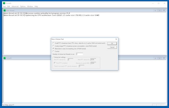Select the Custom radio option
This screenshot has width=169, height=108.
coord(53,51)
